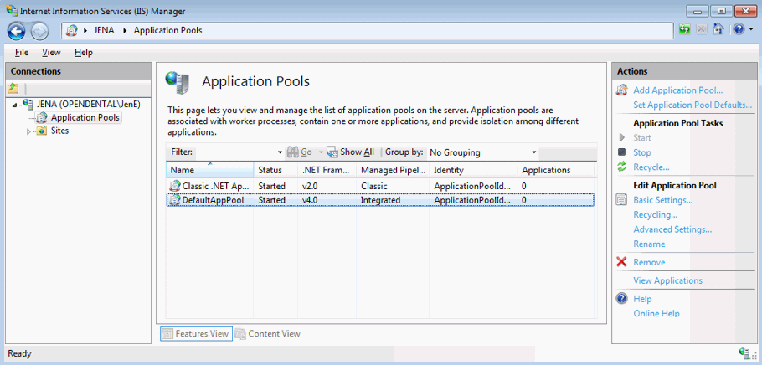
Task: Open Set Application Pool Defaults
Action: (692, 105)
